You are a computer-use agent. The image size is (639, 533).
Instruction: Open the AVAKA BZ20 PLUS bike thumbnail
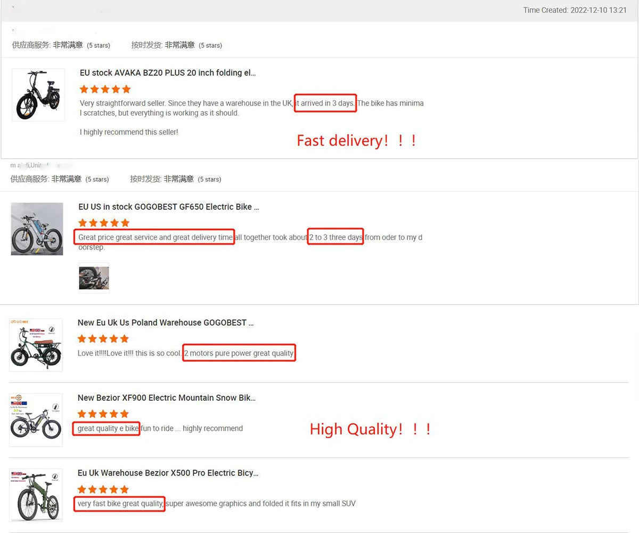pos(38,95)
